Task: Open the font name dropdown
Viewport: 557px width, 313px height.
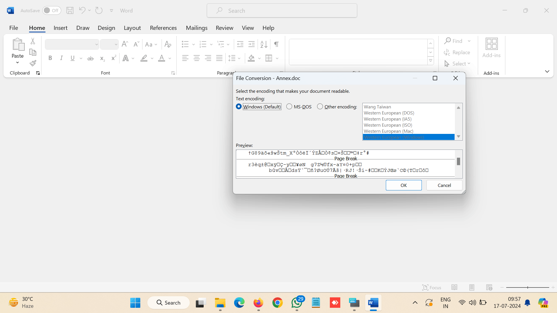Action: click(x=97, y=44)
